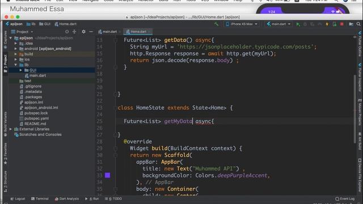This screenshot has width=363, height=204.
Task: Open Dart Analysis tool window
Action: point(67,199)
